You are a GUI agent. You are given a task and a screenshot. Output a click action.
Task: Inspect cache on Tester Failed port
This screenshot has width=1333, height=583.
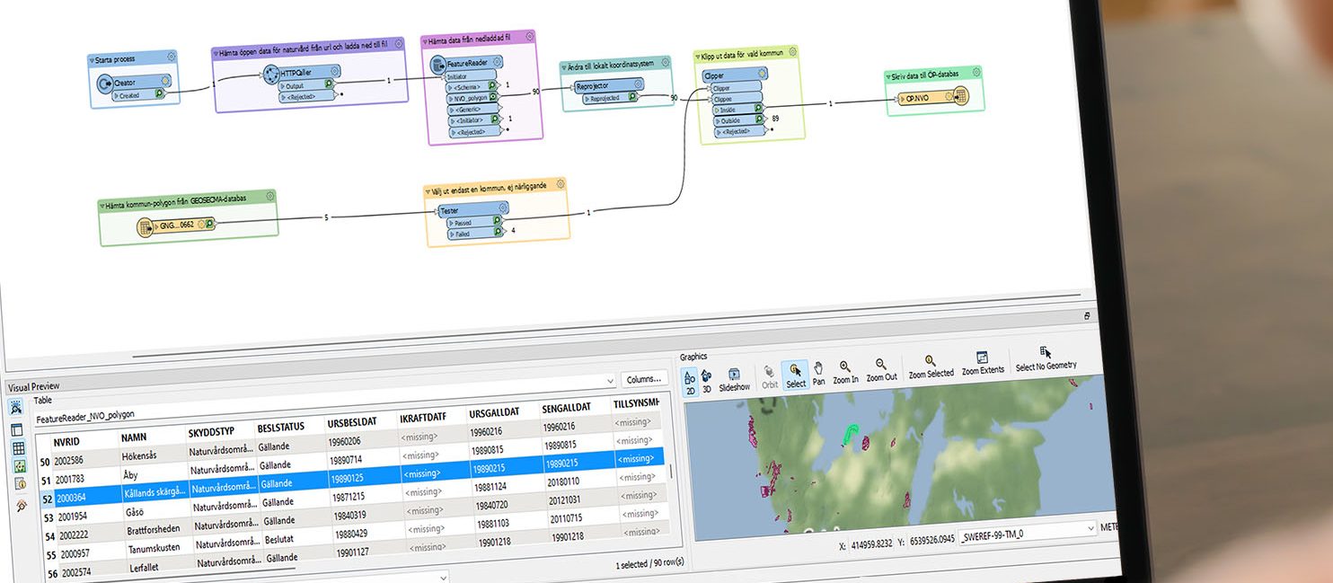497,232
